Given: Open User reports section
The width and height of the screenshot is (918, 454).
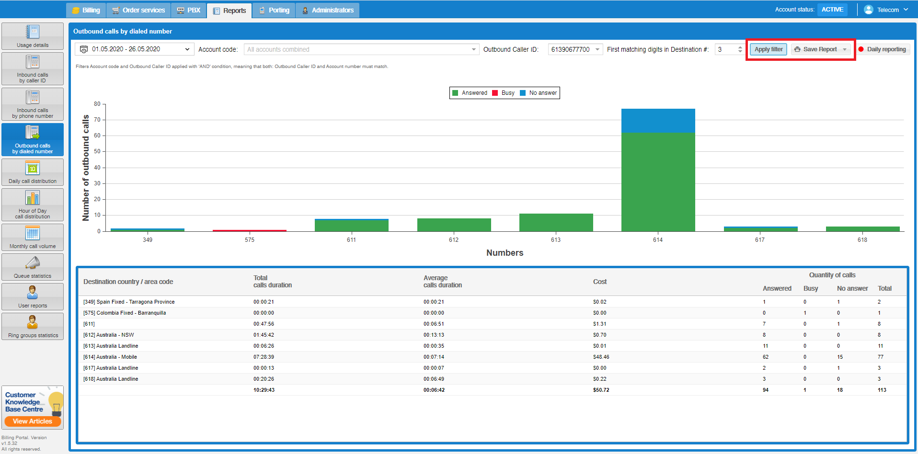Looking at the screenshot, I should [33, 296].
